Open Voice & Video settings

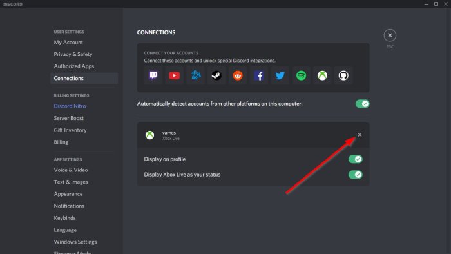click(x=84, y=170)
